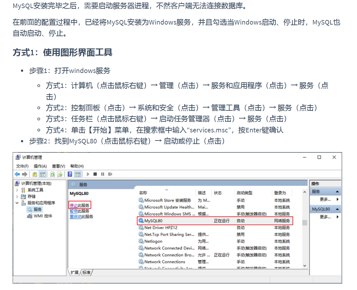Click gear icon of Network Connected Devices service
This screenshot has width=357, height=290.
pyautogui.click(x=141, y=248)
